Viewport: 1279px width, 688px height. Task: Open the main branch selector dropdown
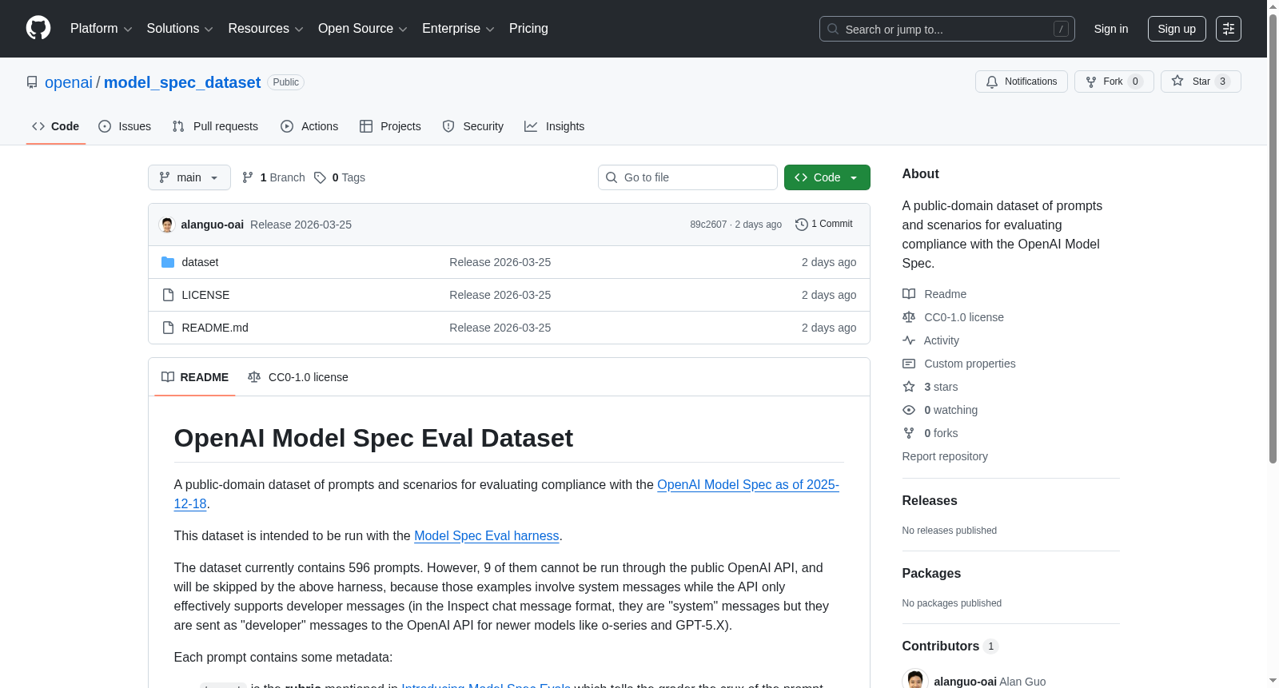tap(189, 177)
